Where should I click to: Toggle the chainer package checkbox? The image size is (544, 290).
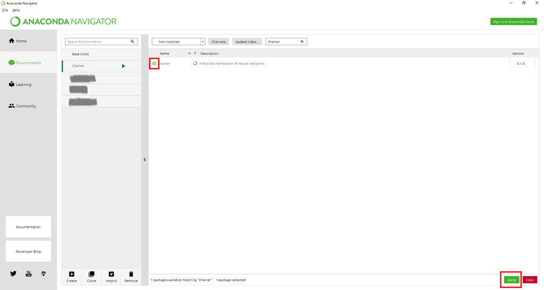154,64
